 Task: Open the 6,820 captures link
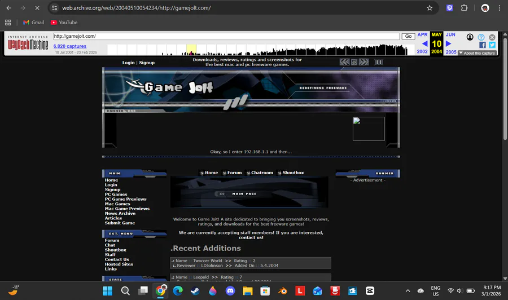coord(69,46)
